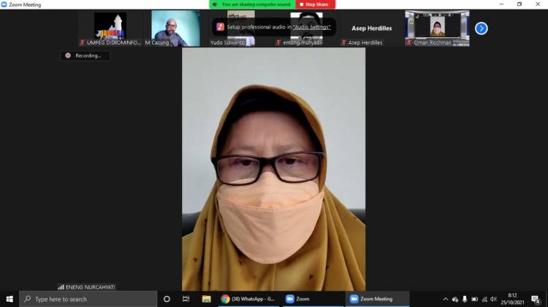548x307 pixels.
Task: Select Oman Rochman's video thumbnail
Action: (x=437, y=28)
